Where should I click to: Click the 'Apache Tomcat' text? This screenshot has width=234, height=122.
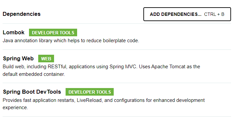point(168,67)
